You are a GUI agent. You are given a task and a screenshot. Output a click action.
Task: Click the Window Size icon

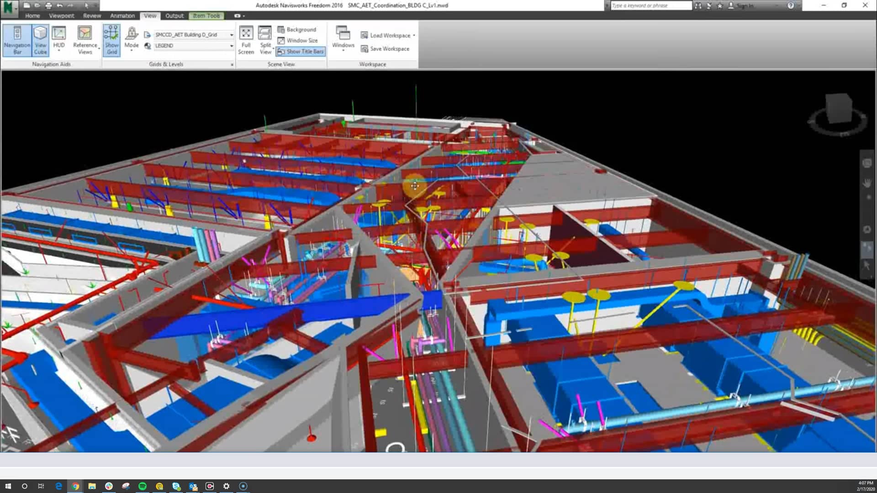coord(299,40)
